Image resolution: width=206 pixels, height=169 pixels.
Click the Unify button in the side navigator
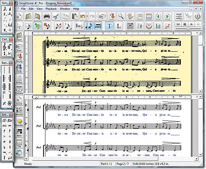tap(19, 68)
